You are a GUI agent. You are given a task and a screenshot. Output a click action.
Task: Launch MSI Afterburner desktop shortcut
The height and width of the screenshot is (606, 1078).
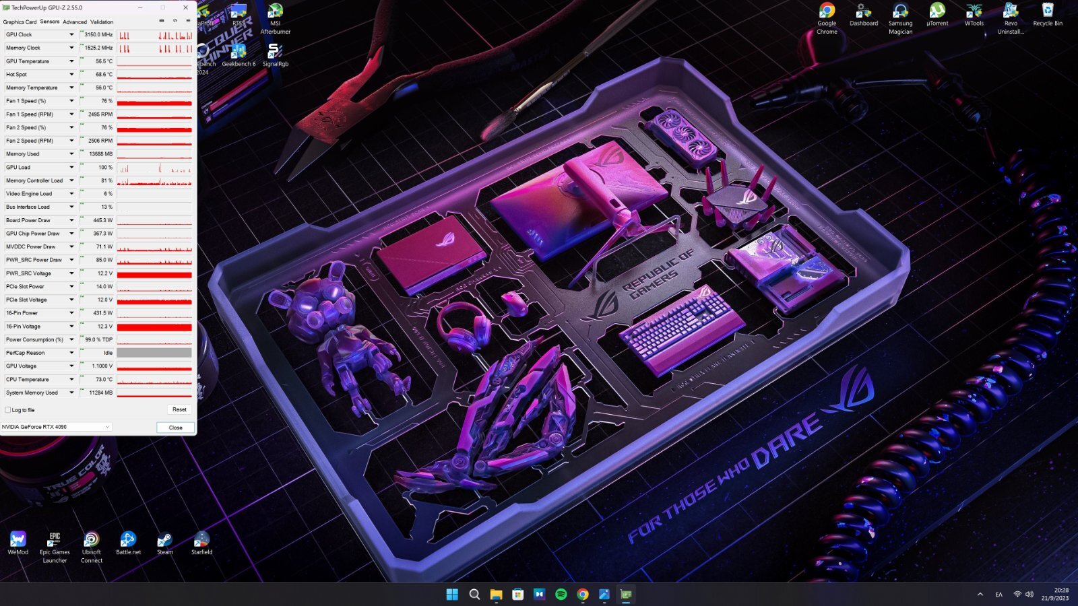tap(276, 18)
